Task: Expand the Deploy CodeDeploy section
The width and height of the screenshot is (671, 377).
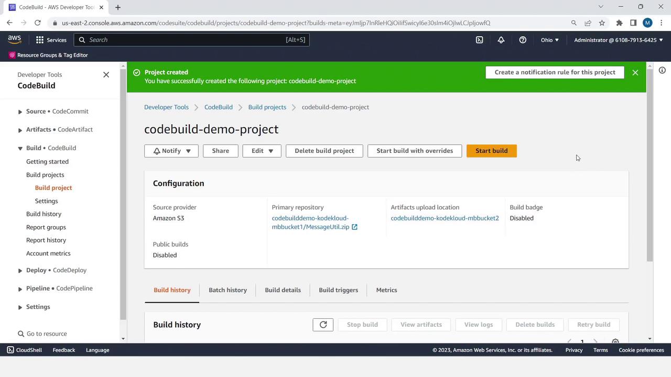Action: click(x=20, y=271)
